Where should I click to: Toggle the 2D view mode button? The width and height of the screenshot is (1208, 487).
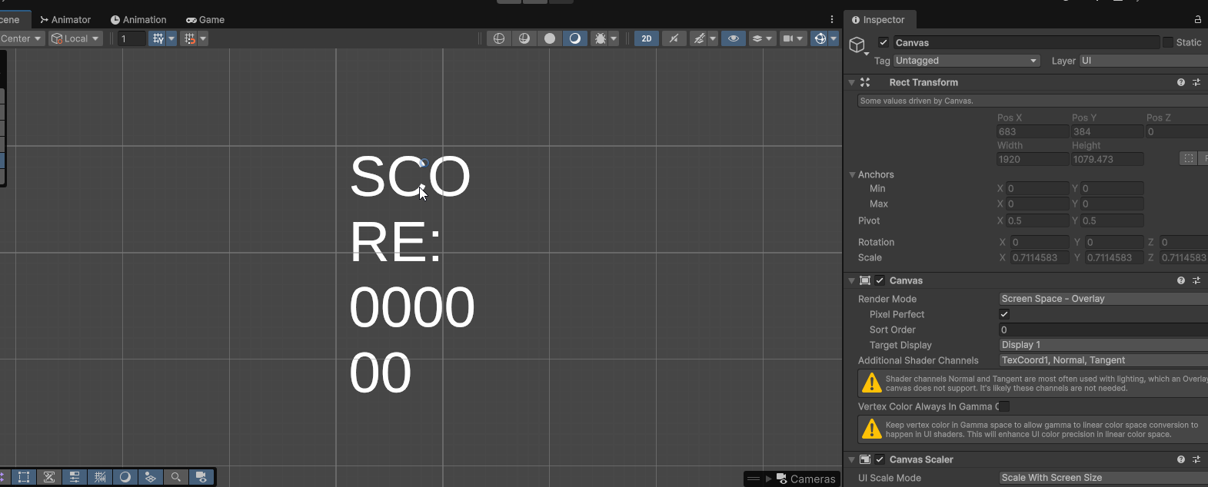(647, 38)
